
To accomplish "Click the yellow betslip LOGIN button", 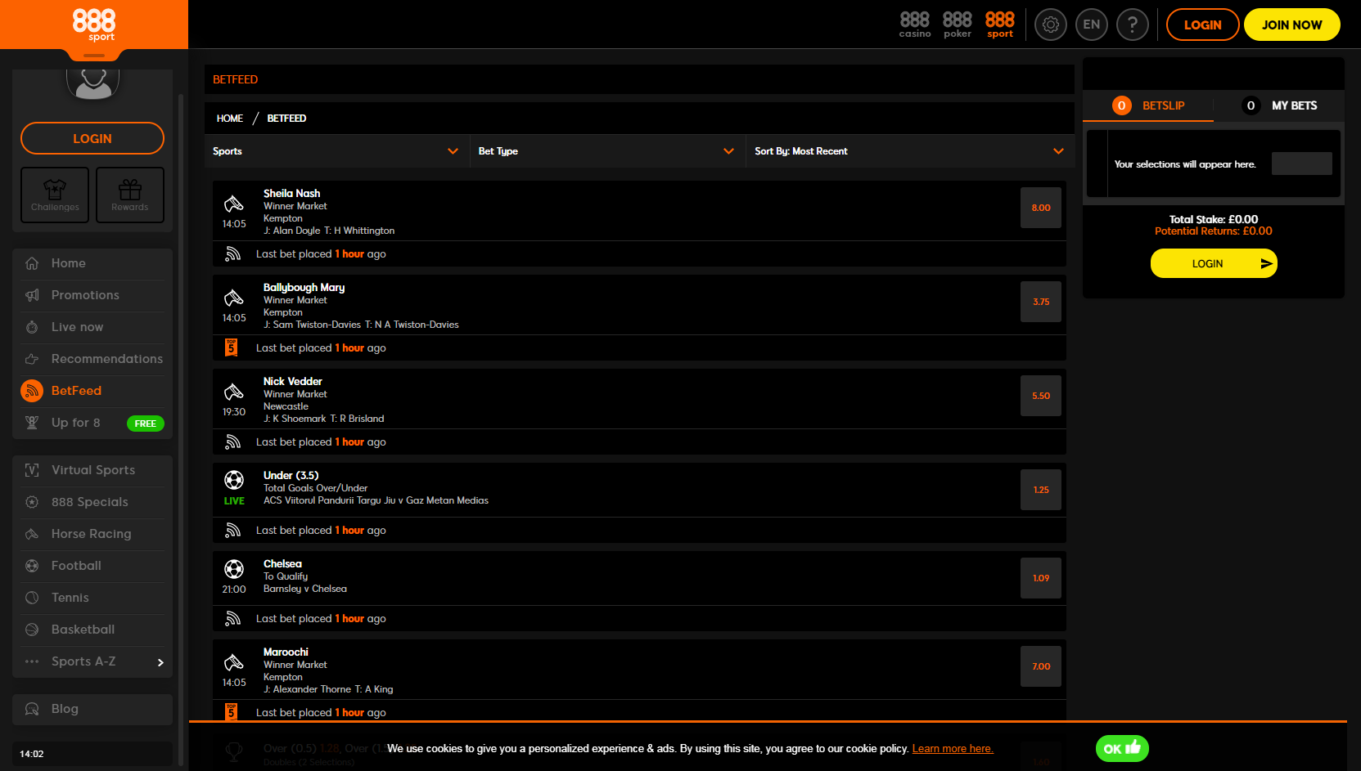I will (x=1214, y=263).
